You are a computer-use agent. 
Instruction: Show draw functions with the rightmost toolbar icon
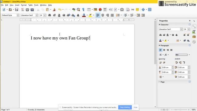pyautogui.click(x=150, y=10)
